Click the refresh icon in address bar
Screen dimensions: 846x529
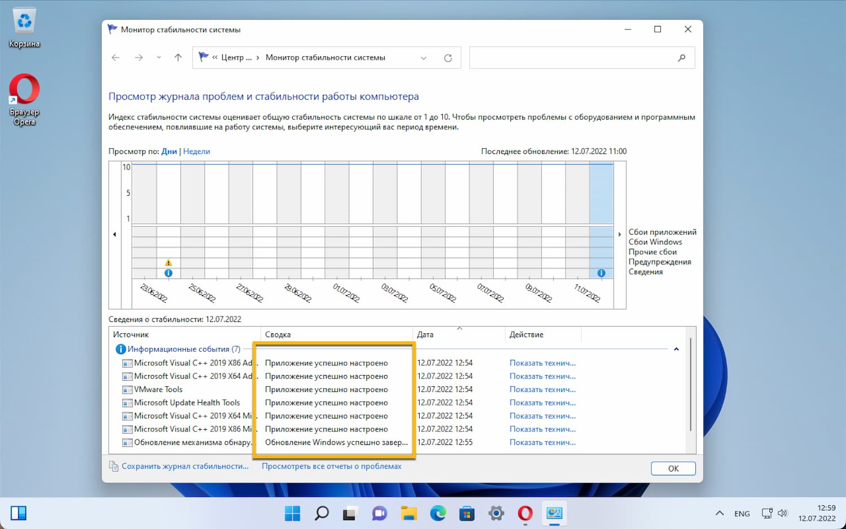pos(448,58)
